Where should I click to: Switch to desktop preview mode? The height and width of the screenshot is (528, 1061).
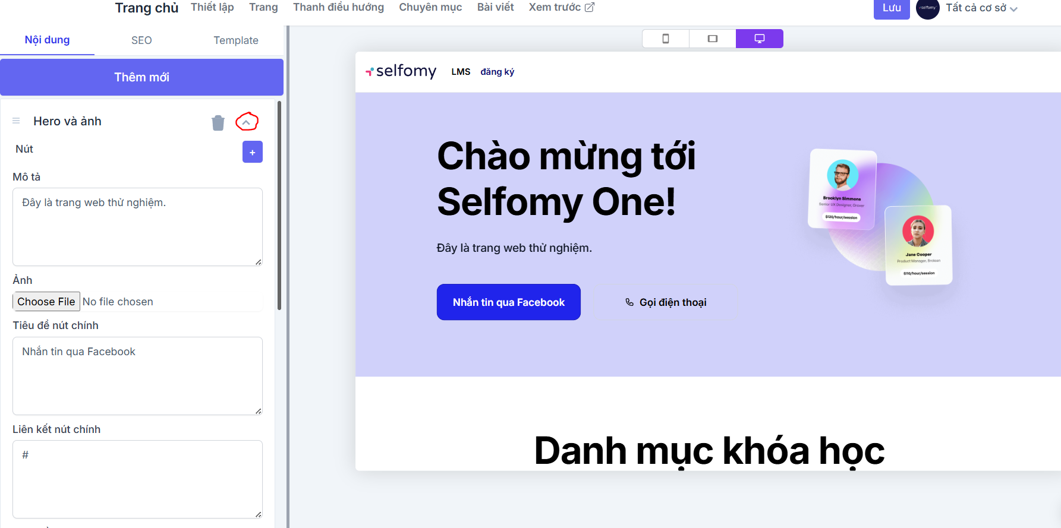coord(760,39)
